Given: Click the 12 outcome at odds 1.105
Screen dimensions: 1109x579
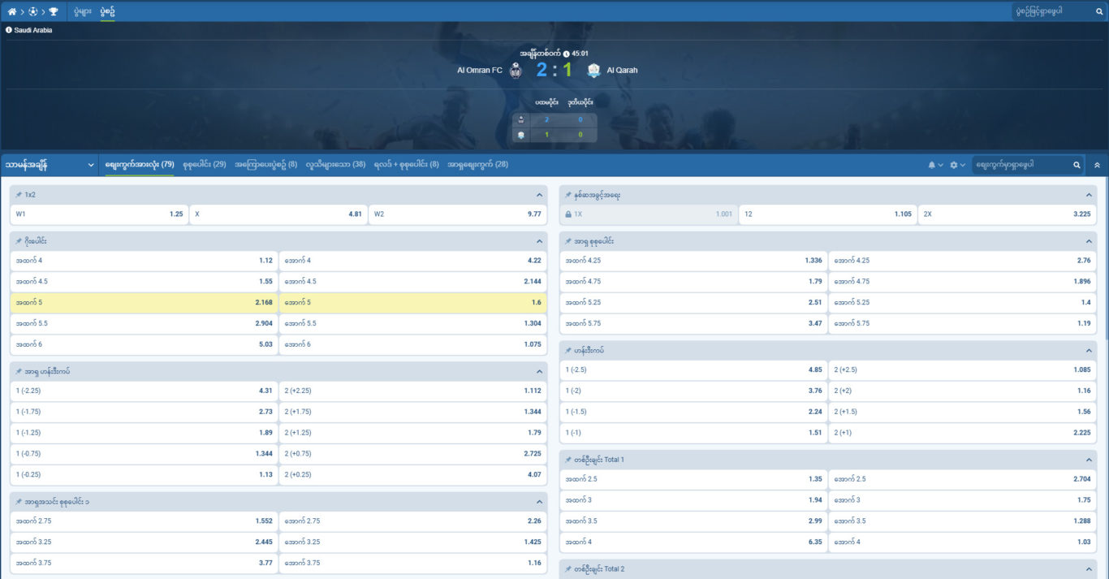Looking at the screenshot, I should click(826, 216).
